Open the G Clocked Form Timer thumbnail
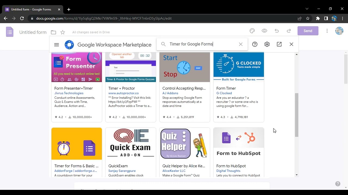Viewport: 348px width, 195px height. click(239, 67)
